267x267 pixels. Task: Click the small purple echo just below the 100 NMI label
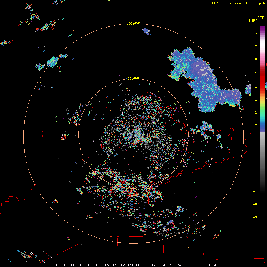coord(147,32)
